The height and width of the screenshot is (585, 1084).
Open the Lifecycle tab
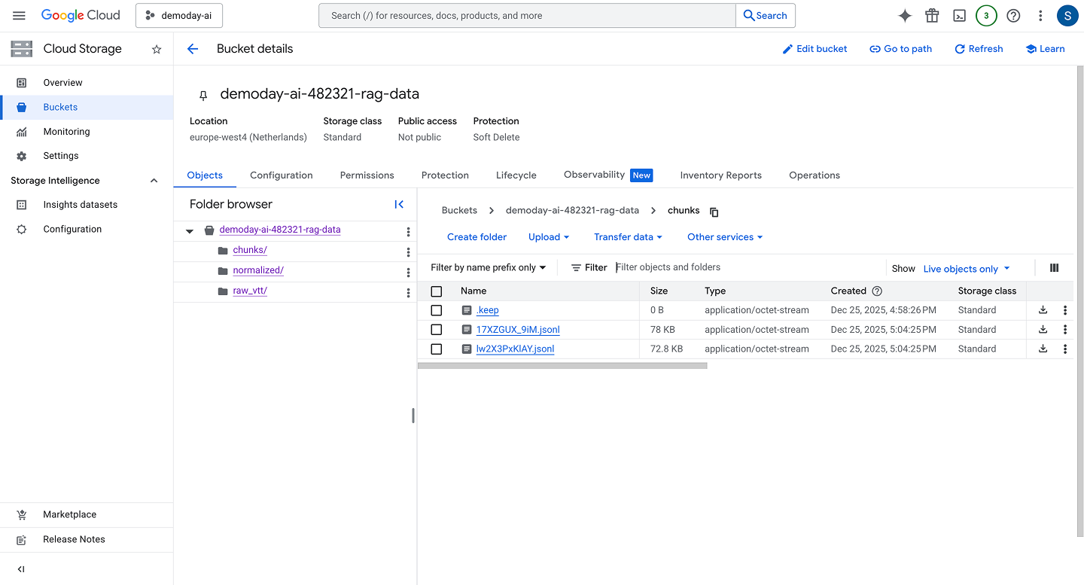[516, 175]
